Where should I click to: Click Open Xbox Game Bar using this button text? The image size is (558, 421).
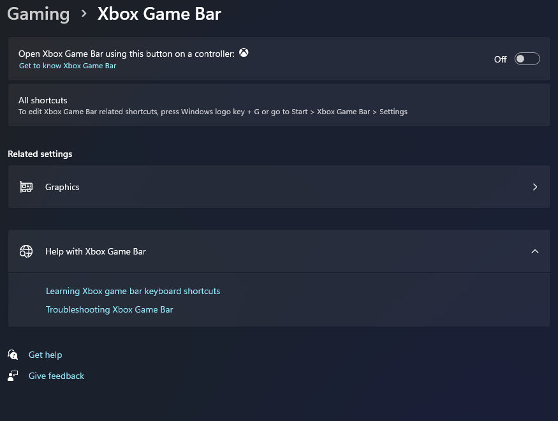126,54
